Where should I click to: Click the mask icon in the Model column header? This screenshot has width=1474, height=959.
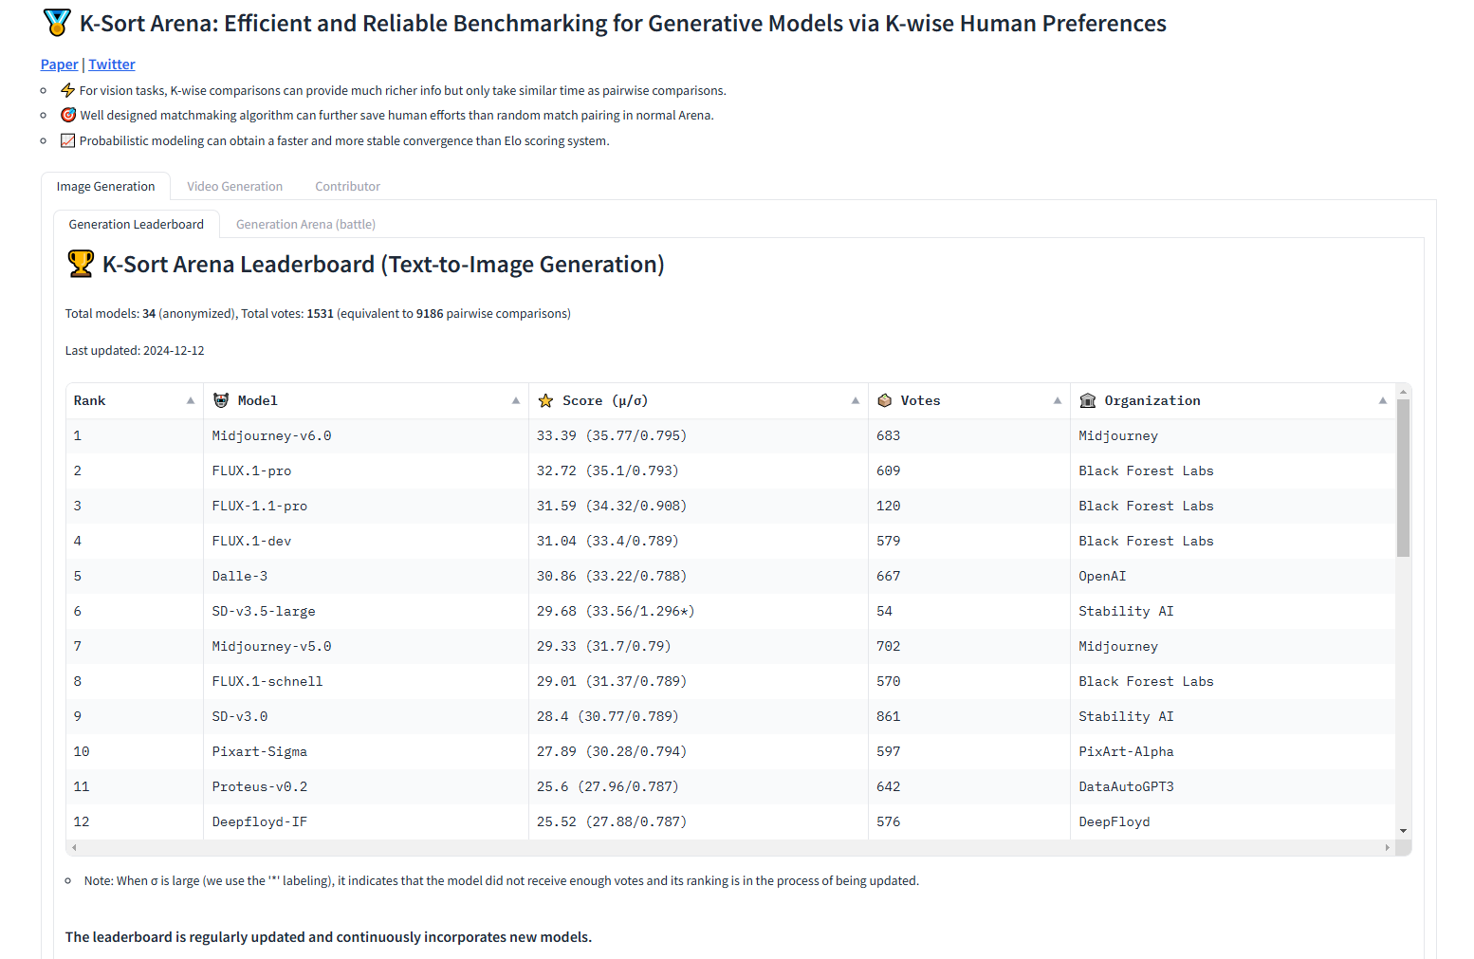click(220, 400)
